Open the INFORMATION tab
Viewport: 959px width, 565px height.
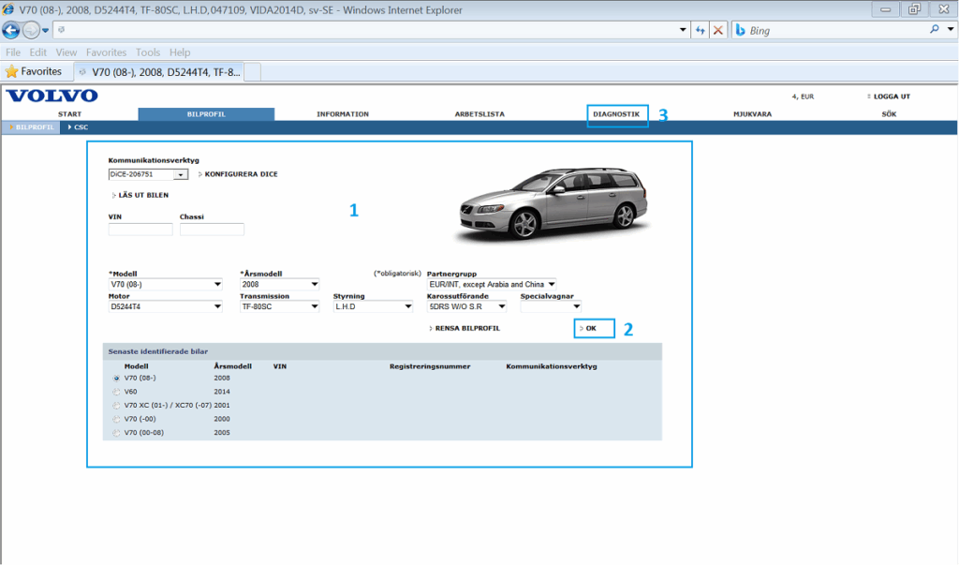click(343, 114)
